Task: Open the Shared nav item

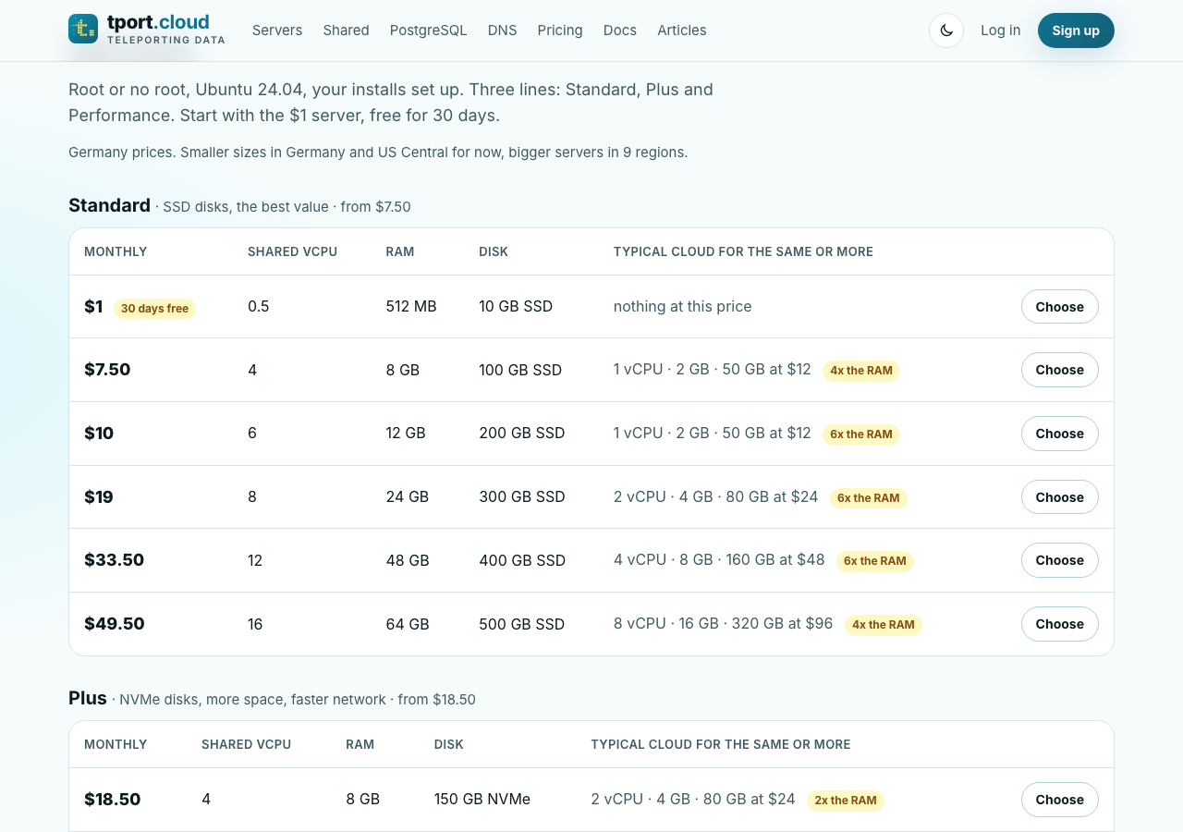Action: [x=347, y=31]
